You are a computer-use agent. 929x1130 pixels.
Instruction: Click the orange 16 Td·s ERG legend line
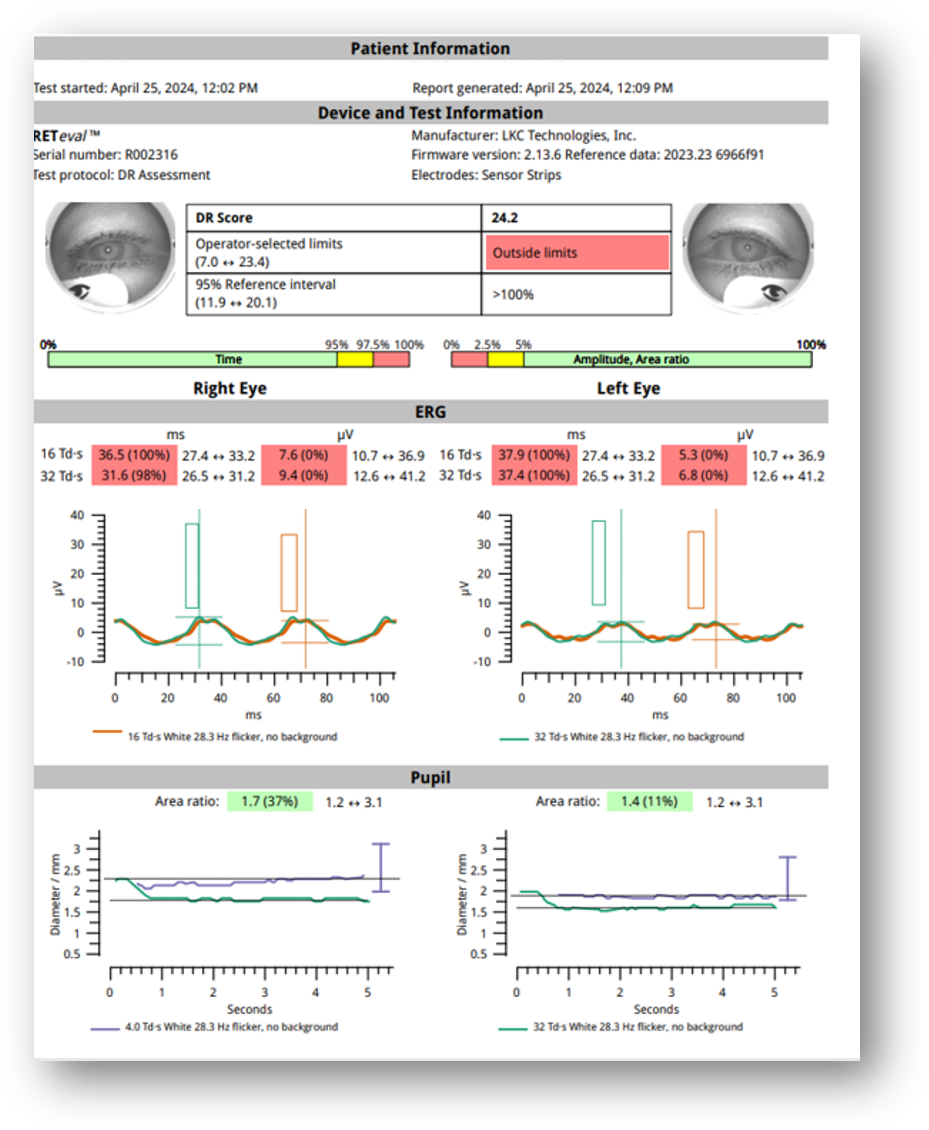107,732
